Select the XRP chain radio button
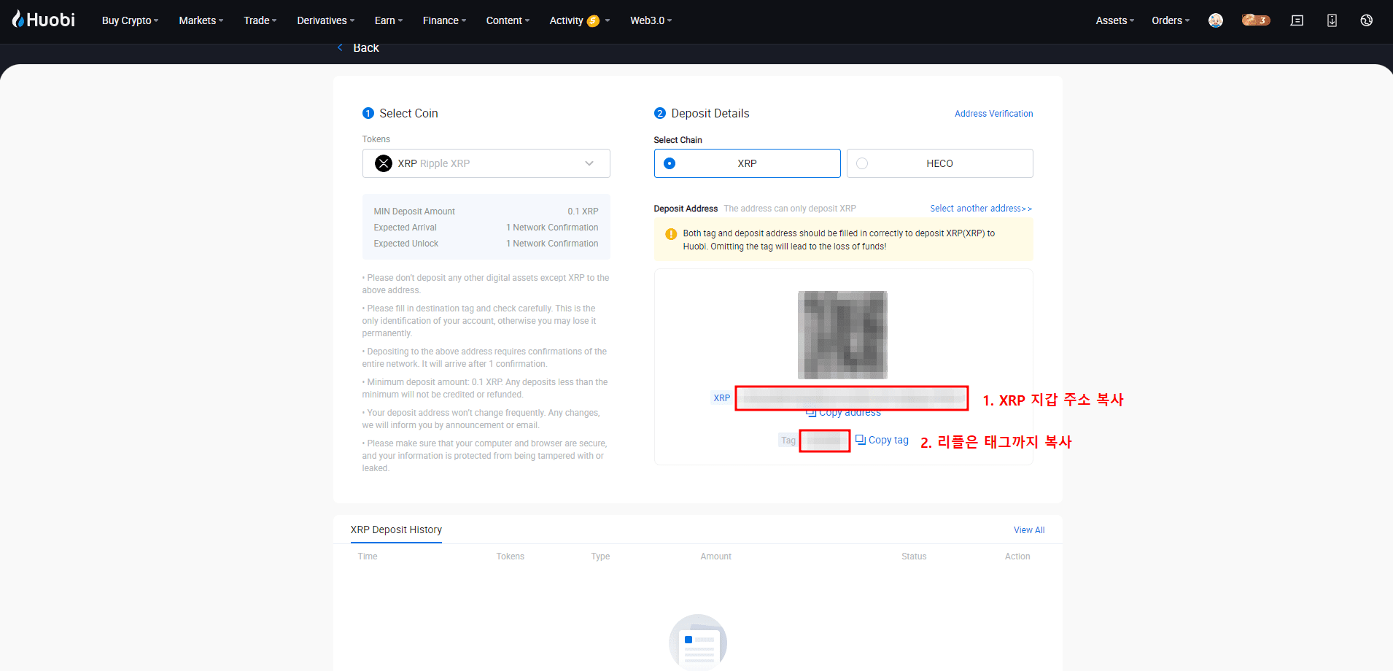1393x671 pixels. coord(670,163)
